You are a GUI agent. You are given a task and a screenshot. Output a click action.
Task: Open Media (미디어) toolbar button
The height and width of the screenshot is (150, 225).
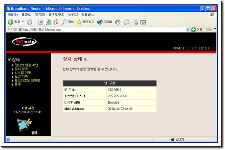pyautogui.click(x=104, y=22)
